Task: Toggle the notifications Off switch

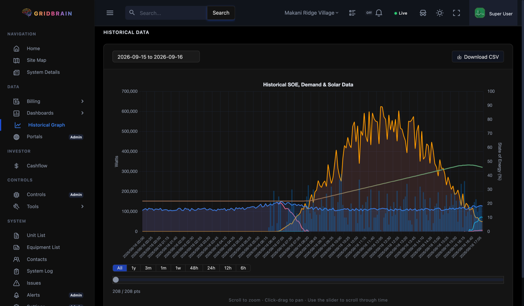Action: coord(369,13)
